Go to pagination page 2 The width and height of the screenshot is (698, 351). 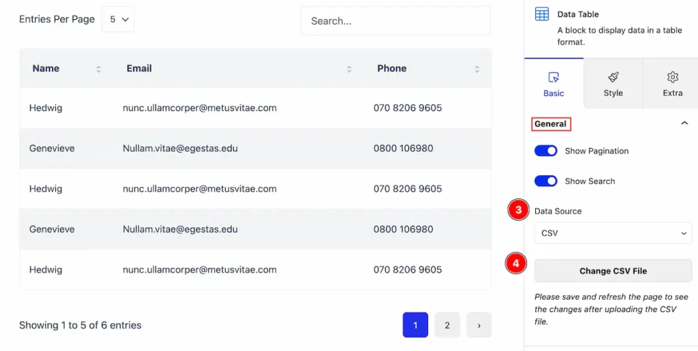447,325
